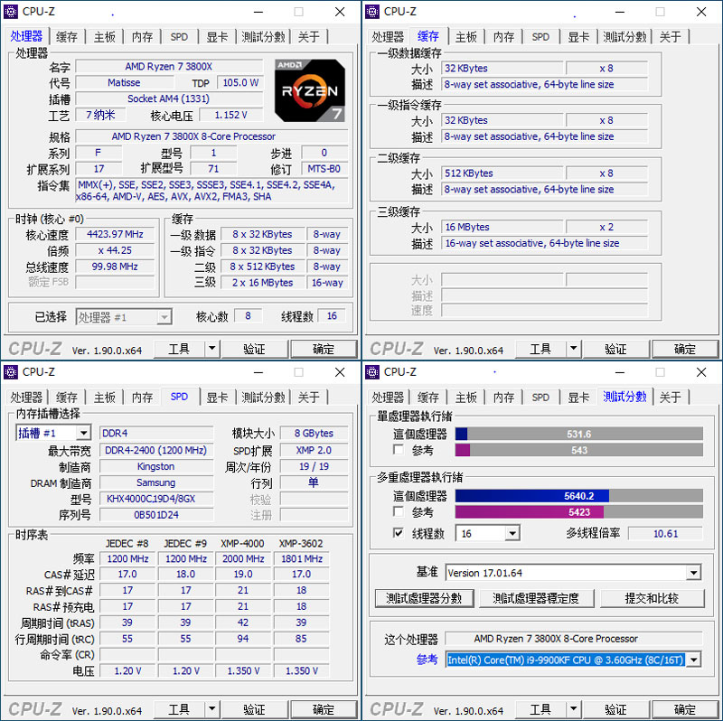Switch to 缓存 tab in processor window

66,37
